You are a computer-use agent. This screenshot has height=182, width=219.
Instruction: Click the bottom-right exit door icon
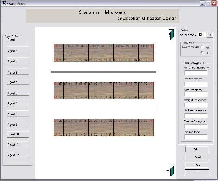tap(170, 171)
